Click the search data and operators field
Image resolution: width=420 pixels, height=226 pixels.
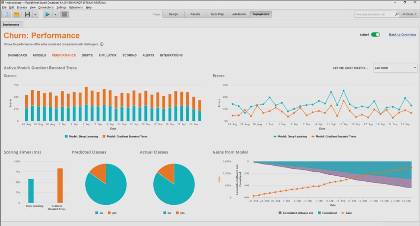coord(374,14)
